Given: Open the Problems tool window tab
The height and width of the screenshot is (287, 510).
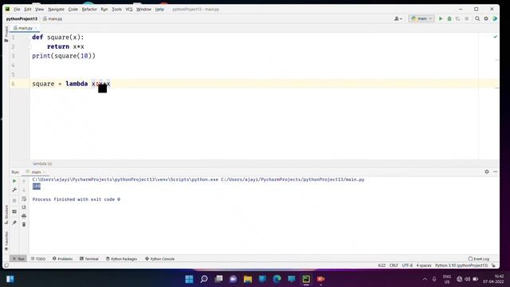Looking at the screenshot, I should point(62,258).
